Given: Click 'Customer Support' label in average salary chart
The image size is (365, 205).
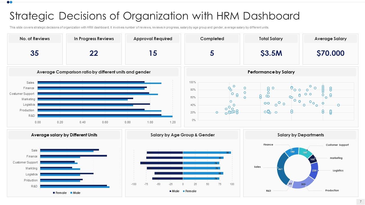Looking at the screenshot, I should 25,162.
